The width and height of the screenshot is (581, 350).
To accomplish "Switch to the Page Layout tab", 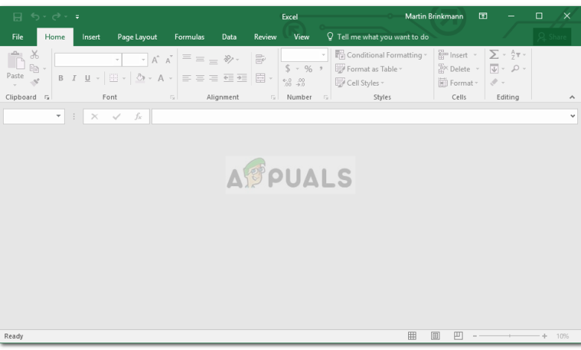I will coord(137,36).
